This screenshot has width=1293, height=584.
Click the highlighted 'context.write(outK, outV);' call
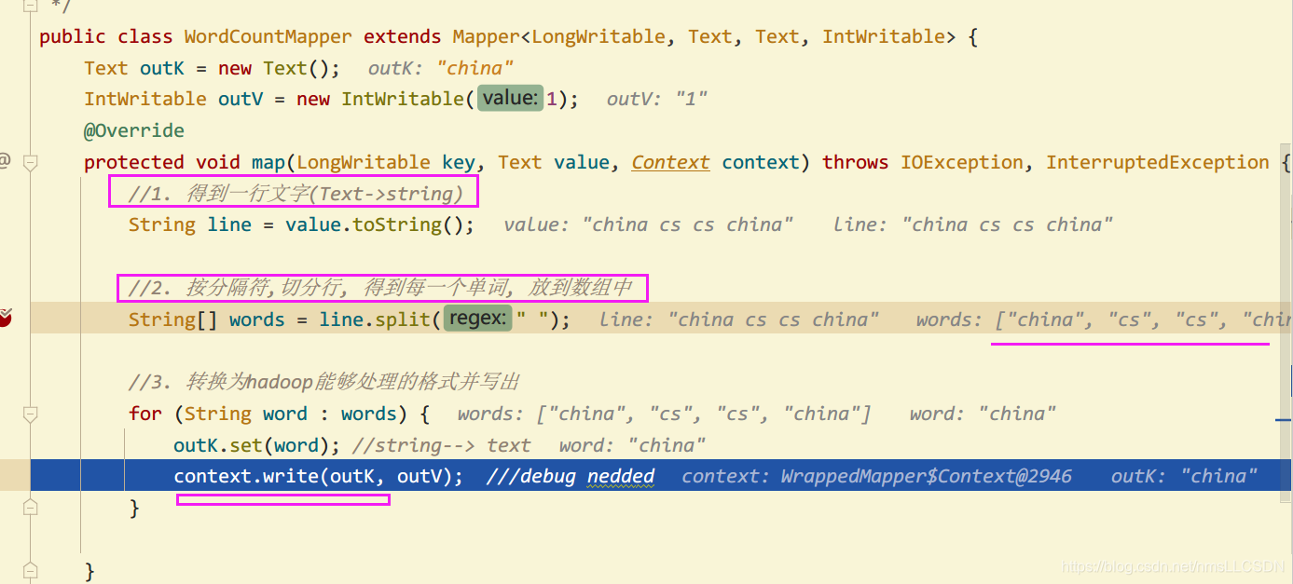(318, 476)
